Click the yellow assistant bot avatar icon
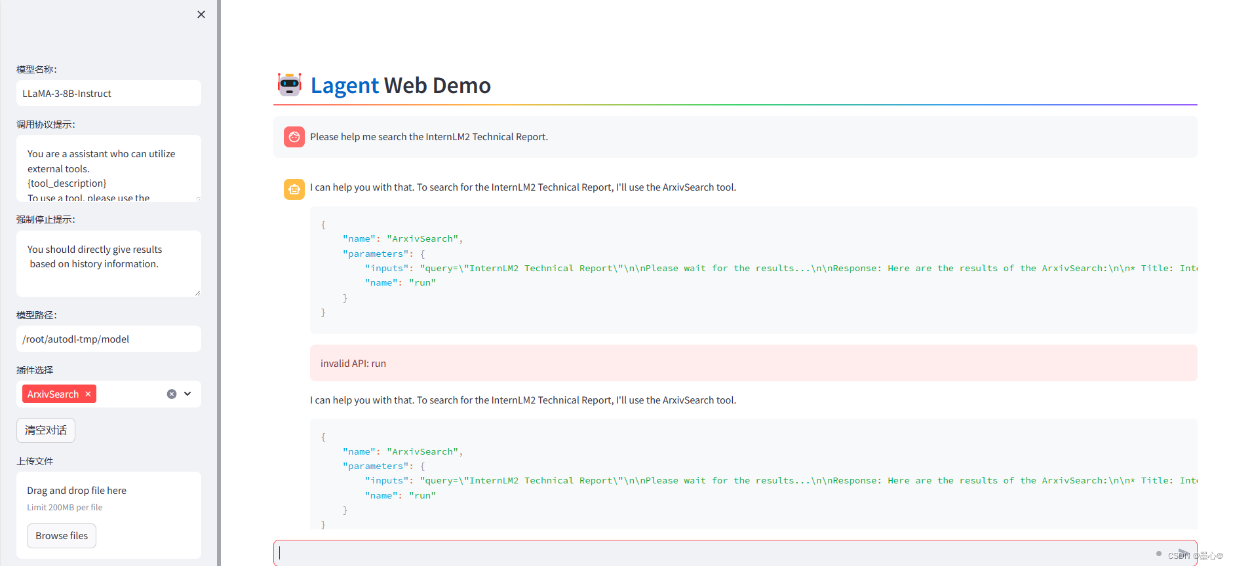 pyautogui.click(x=294, y=189)
